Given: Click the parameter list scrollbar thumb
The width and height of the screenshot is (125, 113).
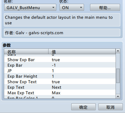Looking at the screenshot, I should click(x=118, y=76).
